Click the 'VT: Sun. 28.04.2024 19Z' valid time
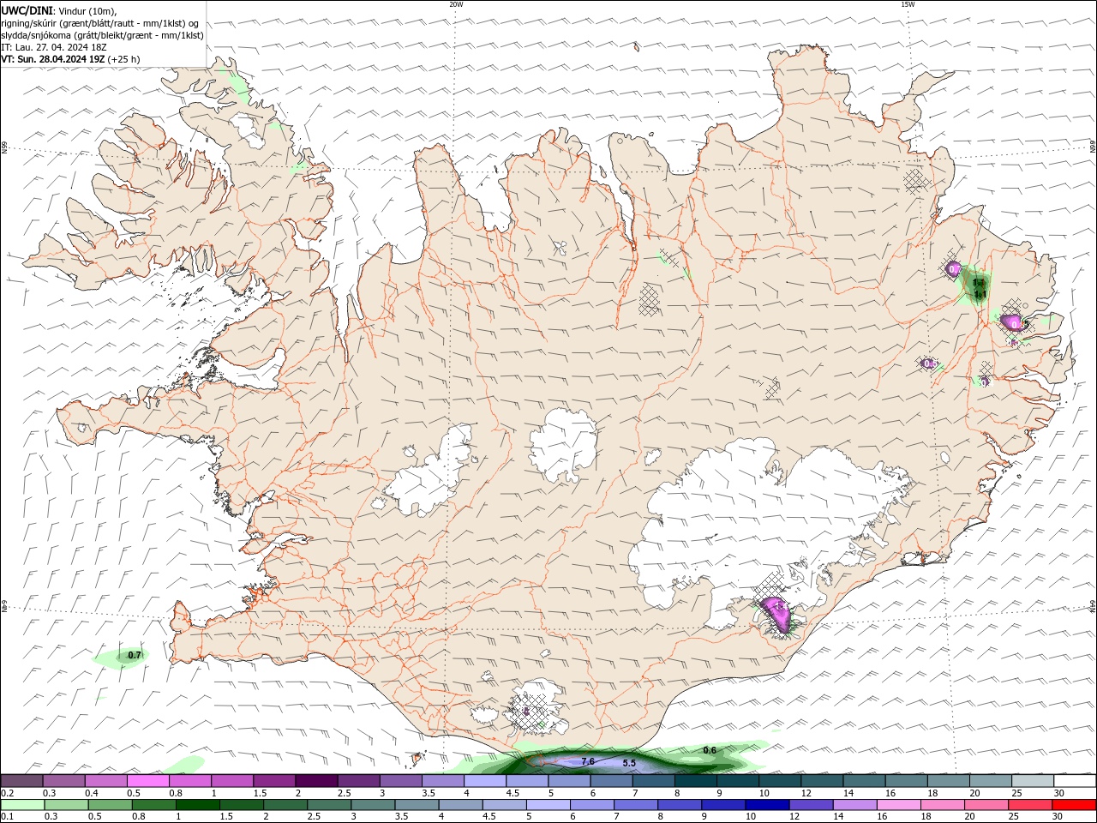Viewport: 1097px width, 823px height. click(x=52, y=59)
